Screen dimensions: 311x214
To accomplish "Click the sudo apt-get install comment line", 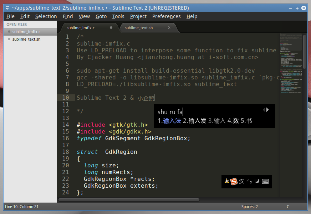I will click(166, 71).
